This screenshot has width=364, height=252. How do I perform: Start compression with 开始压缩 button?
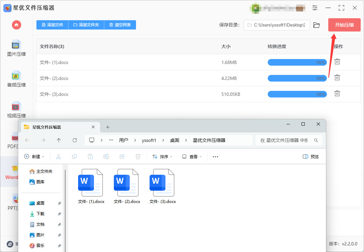pyautogui.click(x=344, y=25)
